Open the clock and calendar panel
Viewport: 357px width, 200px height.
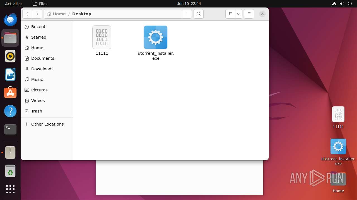coord(189,4)
